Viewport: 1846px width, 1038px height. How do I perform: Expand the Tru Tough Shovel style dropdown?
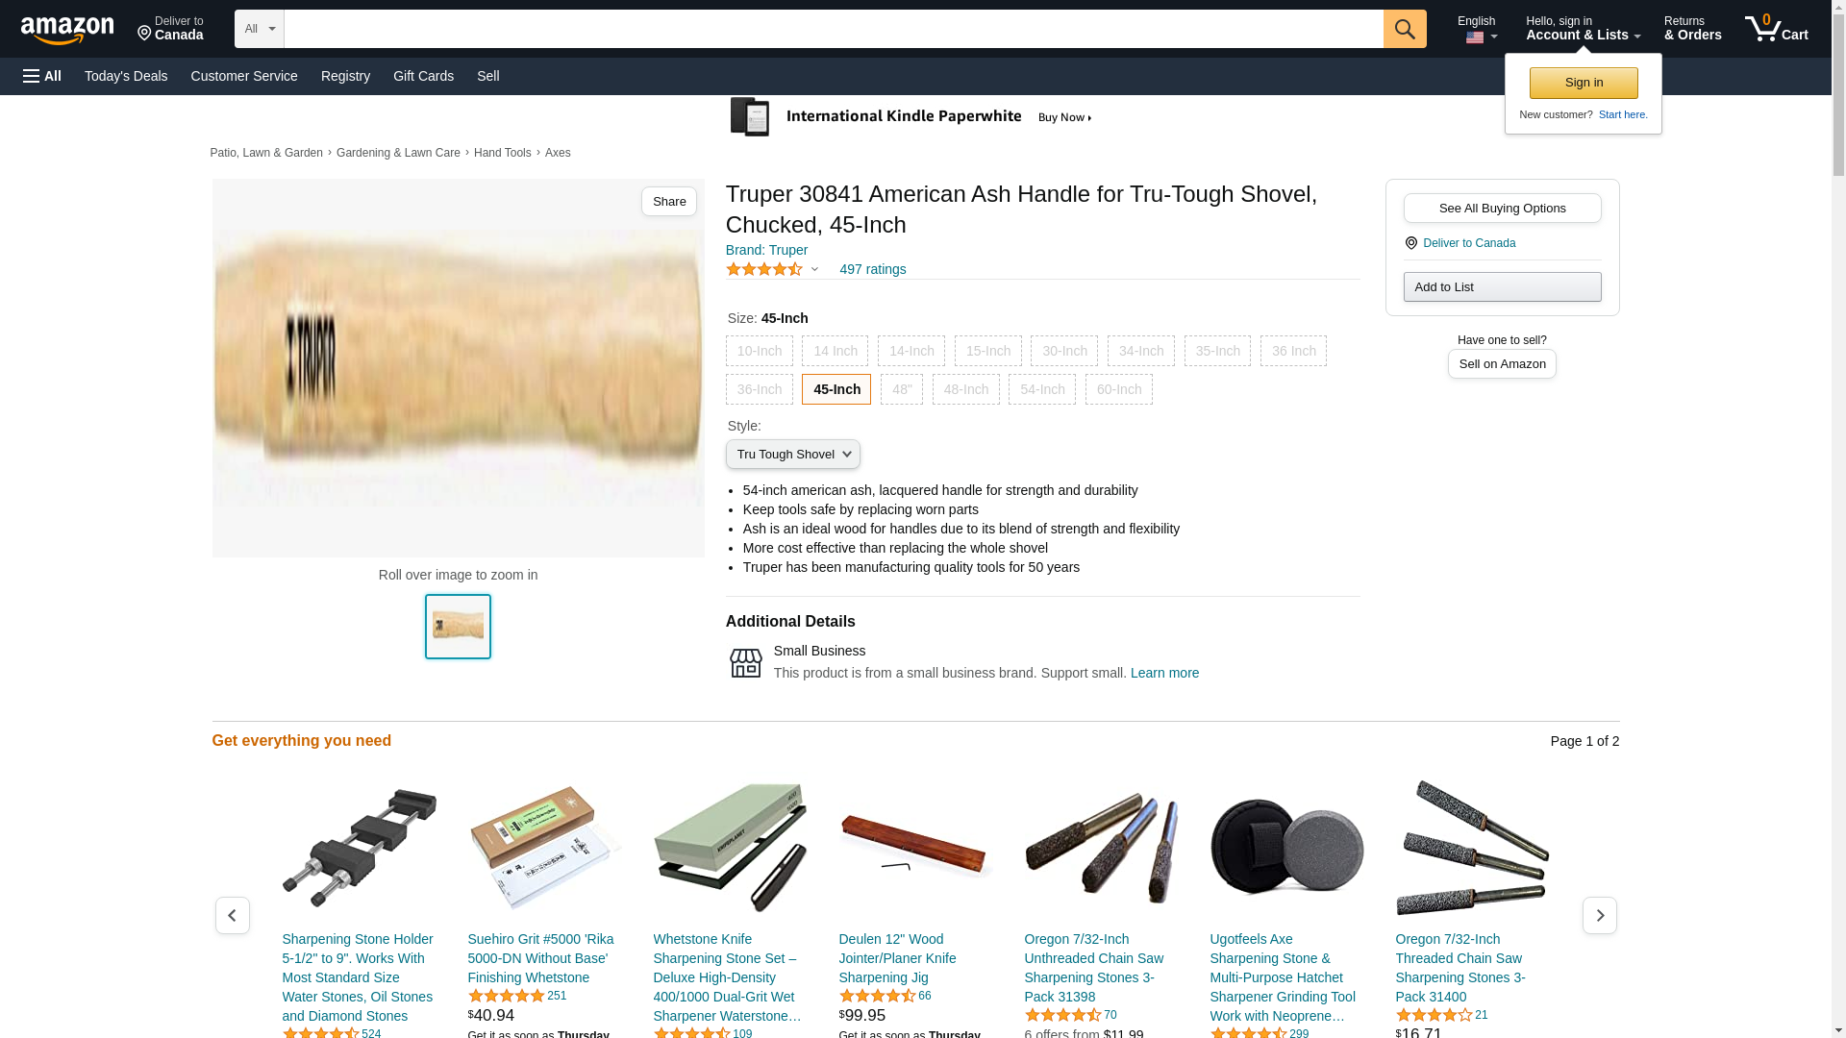[x=792, y=455]
